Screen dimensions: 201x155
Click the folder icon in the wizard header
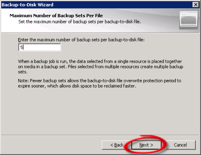point(188,20)
